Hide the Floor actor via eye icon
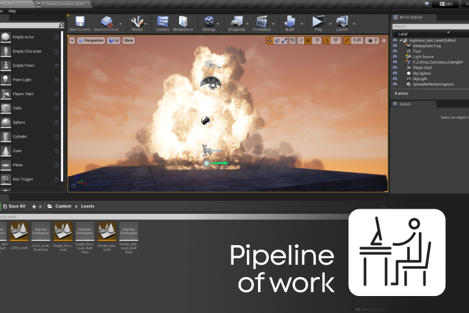 coord(395,52)
